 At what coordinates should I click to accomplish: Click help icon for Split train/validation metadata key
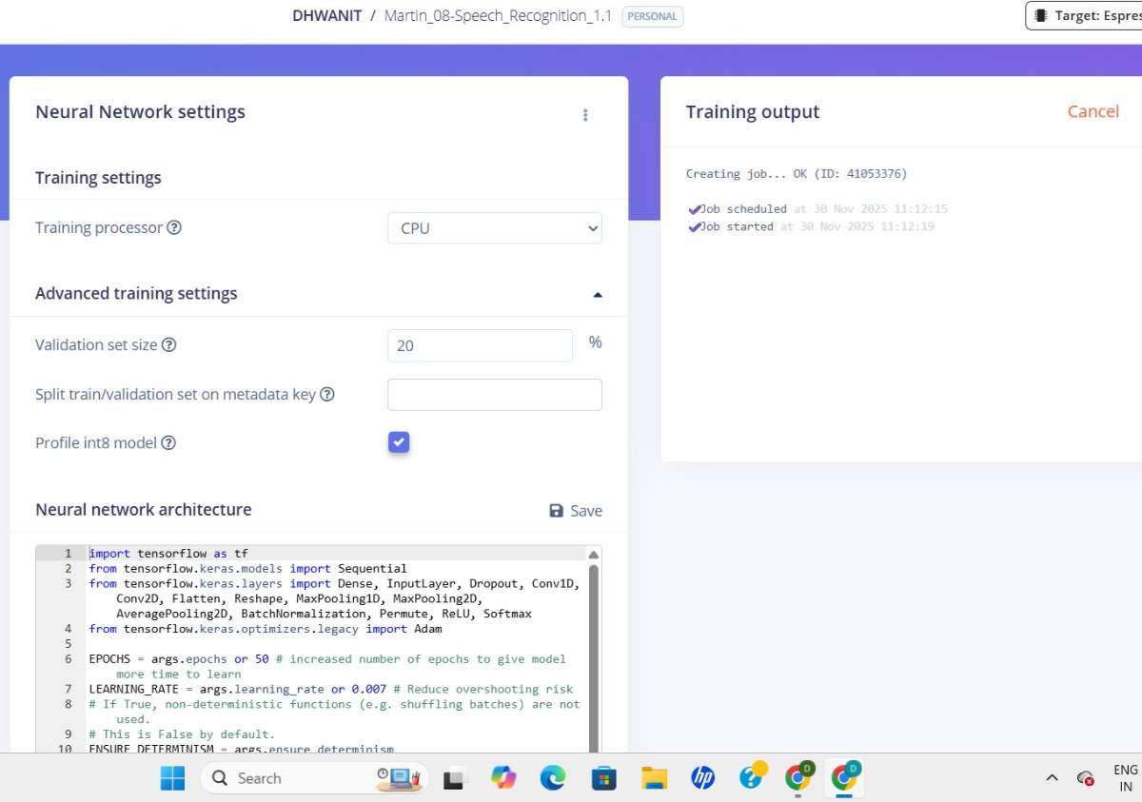click(x=327, y=395)
